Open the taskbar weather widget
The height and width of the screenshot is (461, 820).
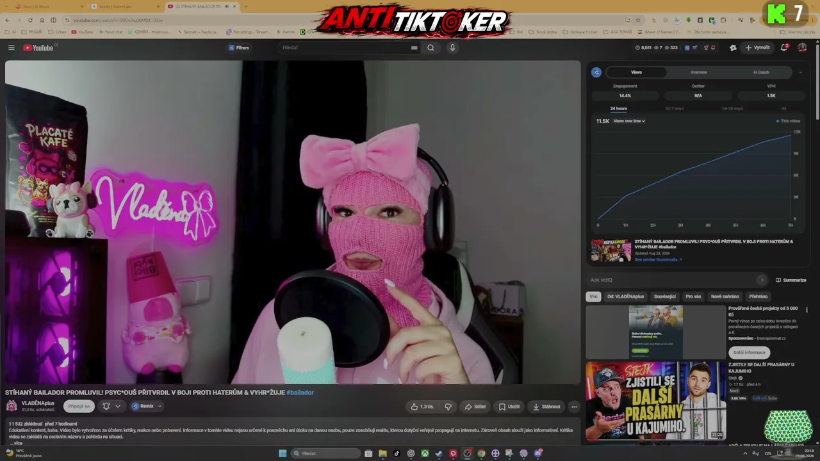click(23, 453)
